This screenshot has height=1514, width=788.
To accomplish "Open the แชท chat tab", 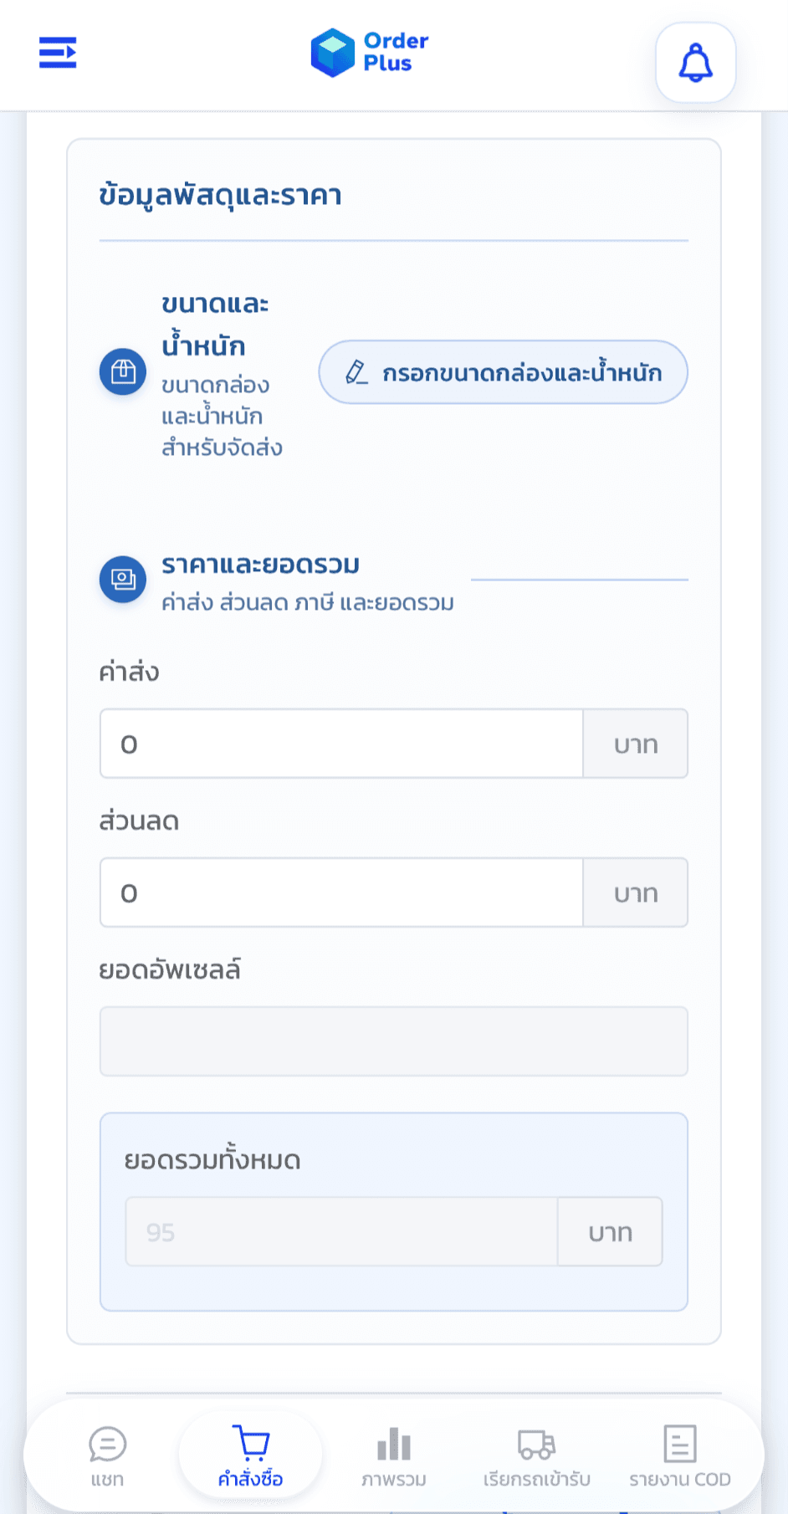I will [x=107, y=1456].
